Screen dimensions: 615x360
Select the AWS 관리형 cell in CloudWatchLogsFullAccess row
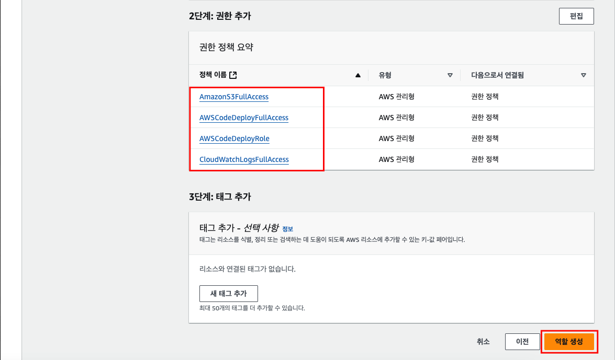pyautogui.click(x=396, y=159)
